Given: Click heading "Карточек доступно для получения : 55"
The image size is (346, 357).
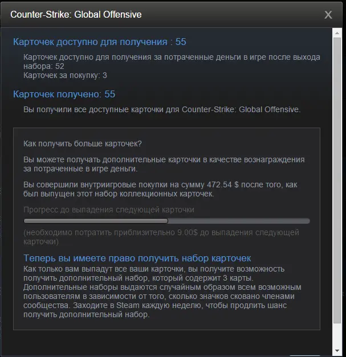Looking at the screenshot, I should pos(100,42).
